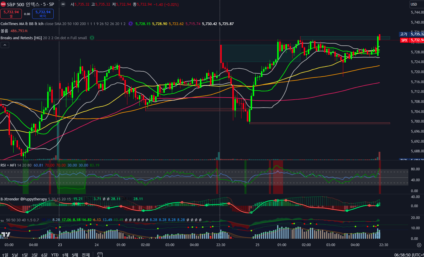Click the 고가 high price label on scale
The image size is (424, 257).
(404, 34)
